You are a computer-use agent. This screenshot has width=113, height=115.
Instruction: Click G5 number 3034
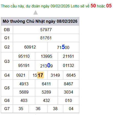[x=68, y=92]
